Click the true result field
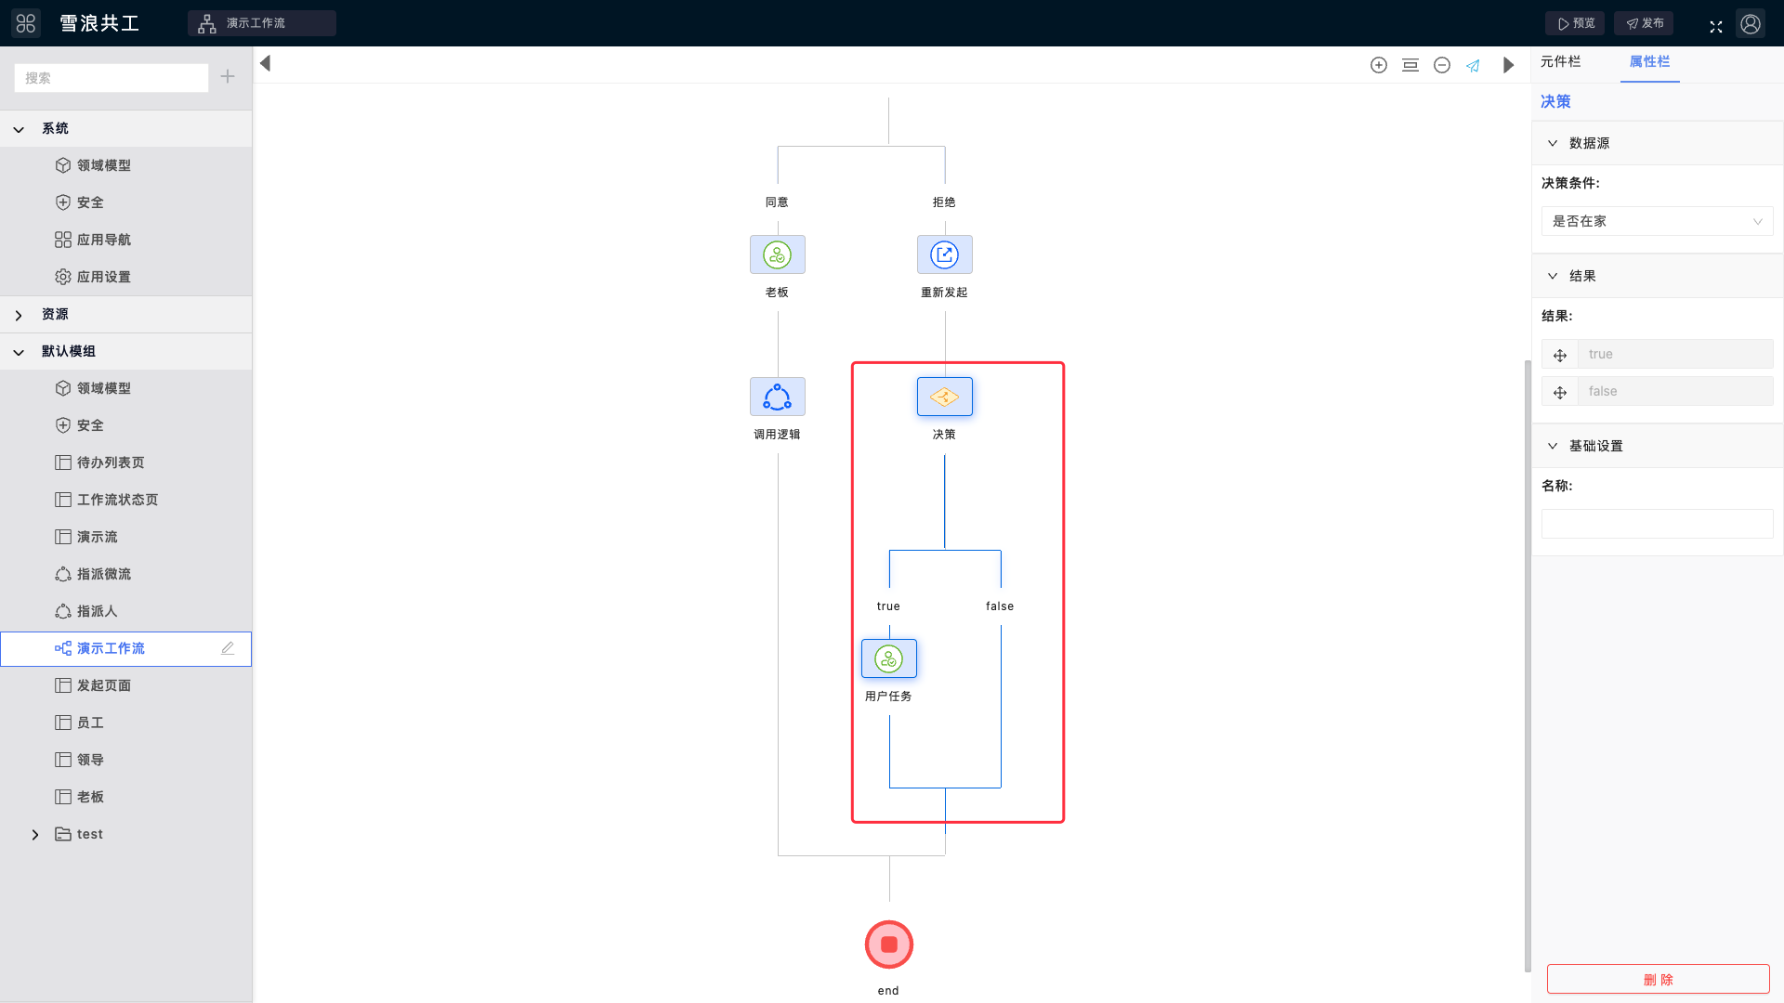Viewport: 1784px width, 1003px height. click(1676, 354)
